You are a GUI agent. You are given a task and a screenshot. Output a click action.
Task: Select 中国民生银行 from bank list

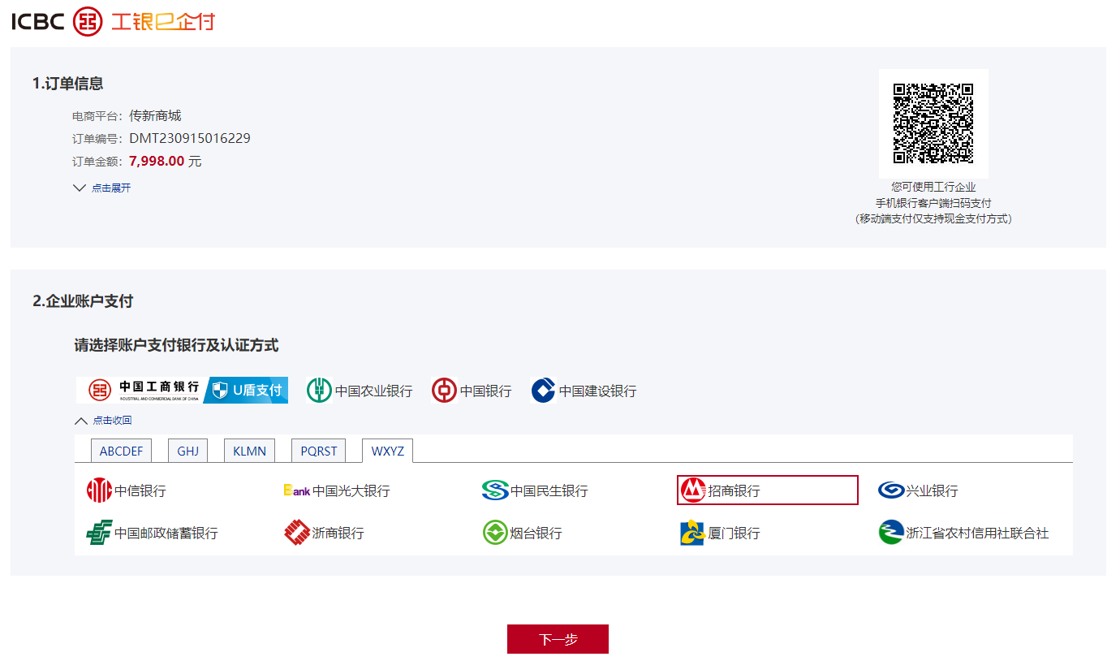click(x=535, y=490)
